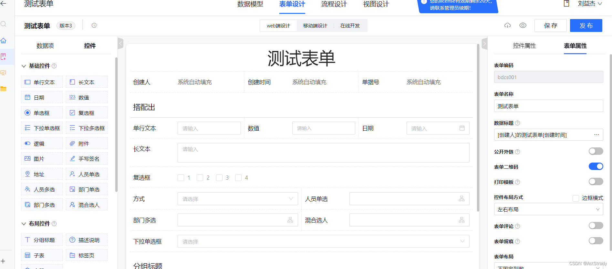The height and width of the screenshot is (269, 612).
Task: Go to home icon in left sidebar
Action: point(3,41)
